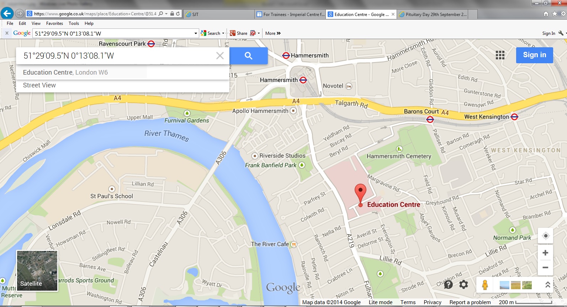
Task: Click the blue map search magnifier button
Action: pyautogui.click(x=249, y=56)
